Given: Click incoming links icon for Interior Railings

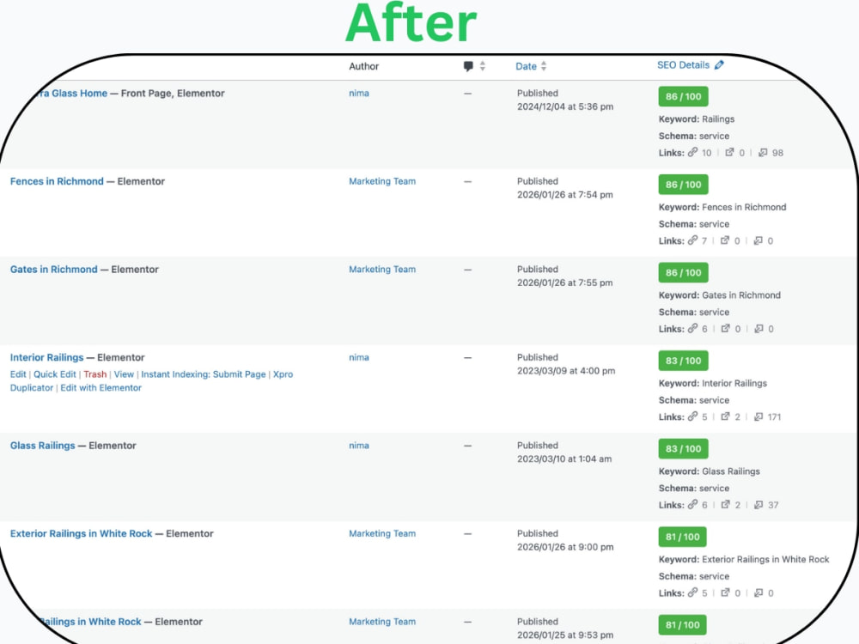Looking at the screenshot, I should (x=758, y=416).
